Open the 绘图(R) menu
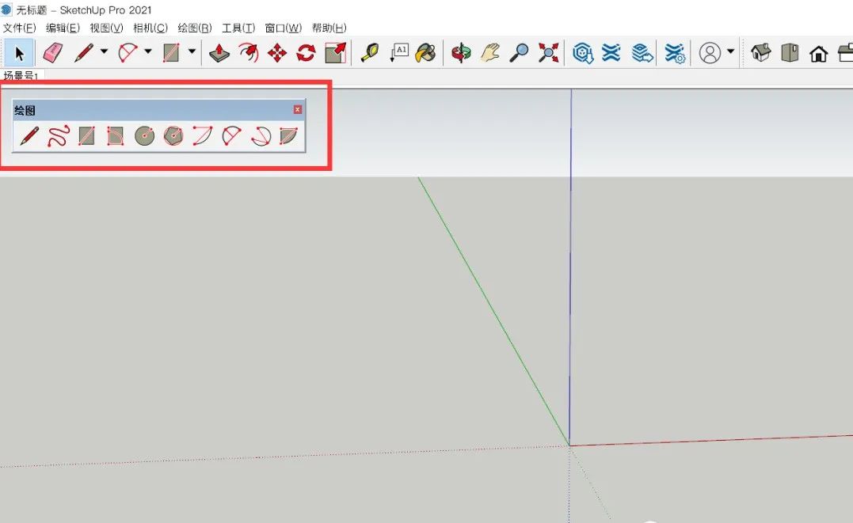The height and width of the screenshot is (523, 853). [x=195, y=28]
